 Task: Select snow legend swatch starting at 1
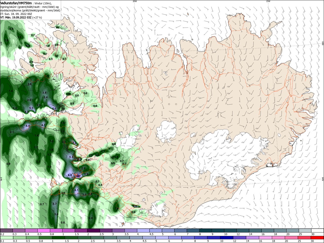(x=68, y=231)
